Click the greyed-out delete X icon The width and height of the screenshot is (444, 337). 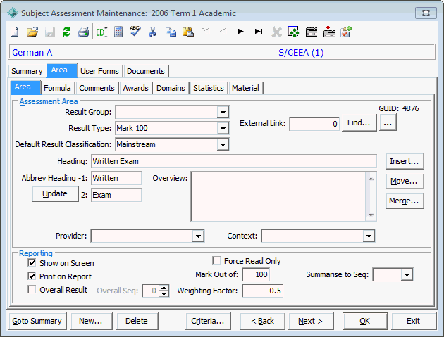[276, 32]
